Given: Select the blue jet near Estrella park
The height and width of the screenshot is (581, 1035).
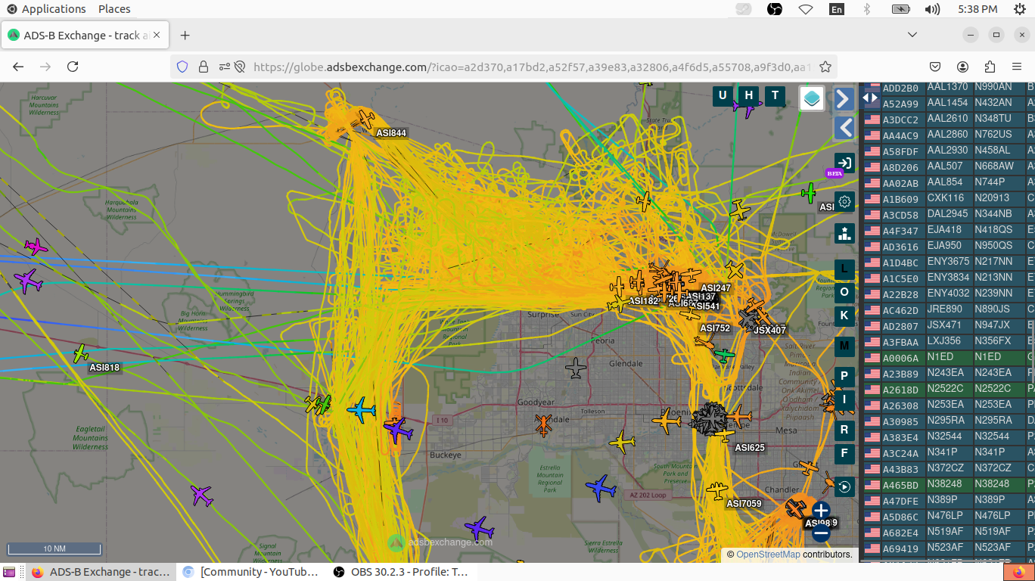Looking at the screenshot, I should [601, 488].
